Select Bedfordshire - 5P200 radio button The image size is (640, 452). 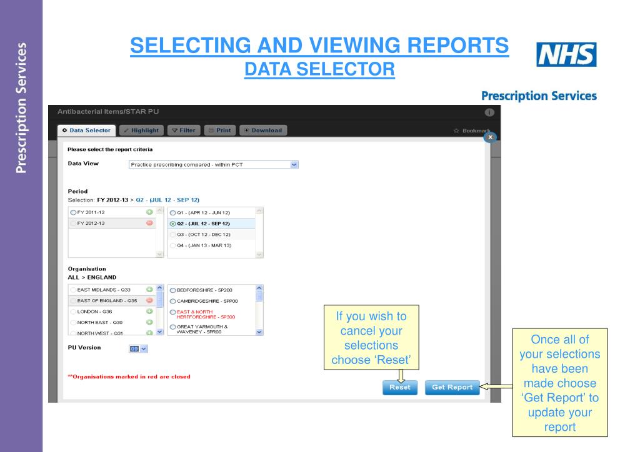(x=172, y=290)
